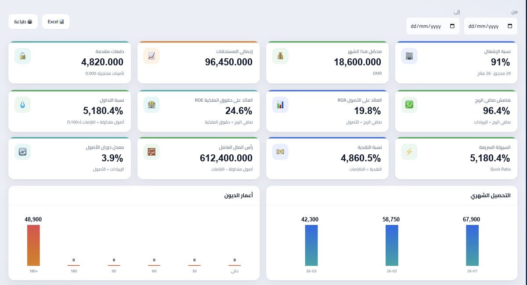
Task: Open calendar picker icon in 'إلى' date field
Action: click(452, 26)
